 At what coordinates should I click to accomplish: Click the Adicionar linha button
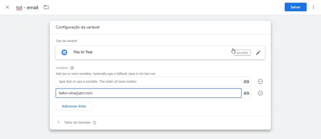point(74,106)
